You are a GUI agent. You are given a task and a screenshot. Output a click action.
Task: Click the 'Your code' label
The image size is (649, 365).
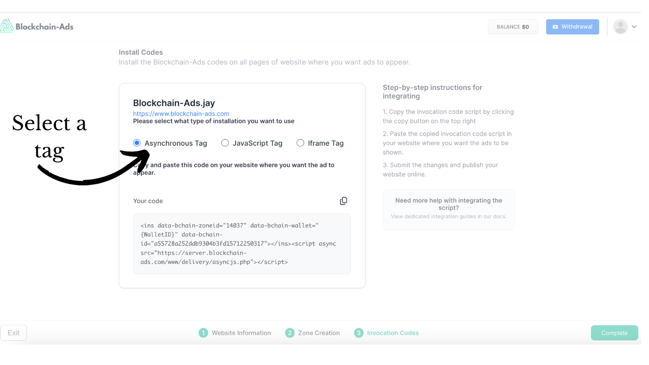pyautogui.click(x=148, y=201)
